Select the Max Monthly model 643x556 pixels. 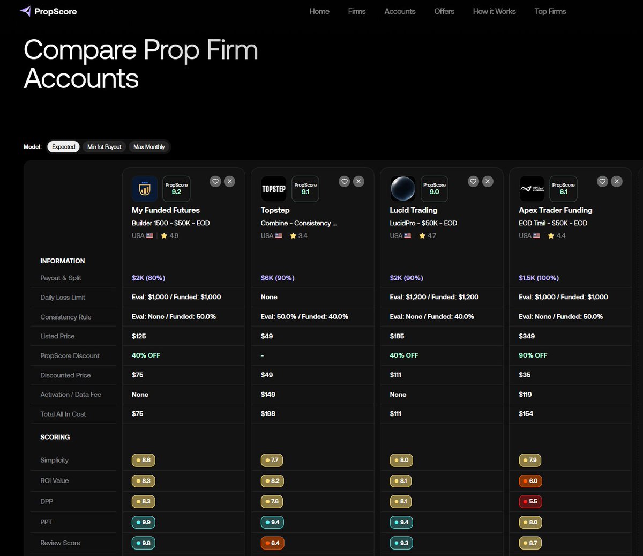pos(149,147)
